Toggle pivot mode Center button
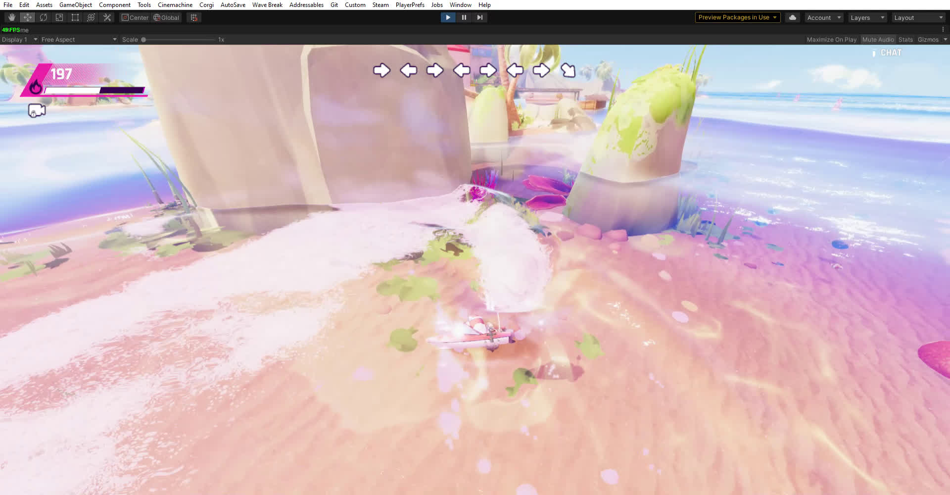 pos(135,17)
